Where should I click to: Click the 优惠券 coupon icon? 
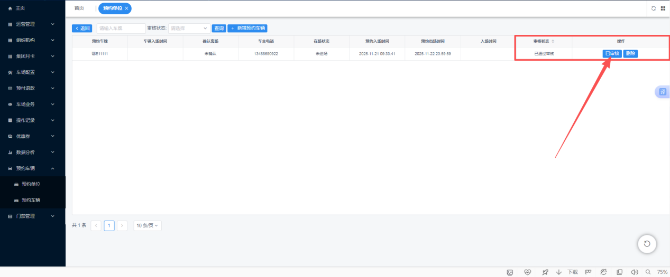coord(10,136)
